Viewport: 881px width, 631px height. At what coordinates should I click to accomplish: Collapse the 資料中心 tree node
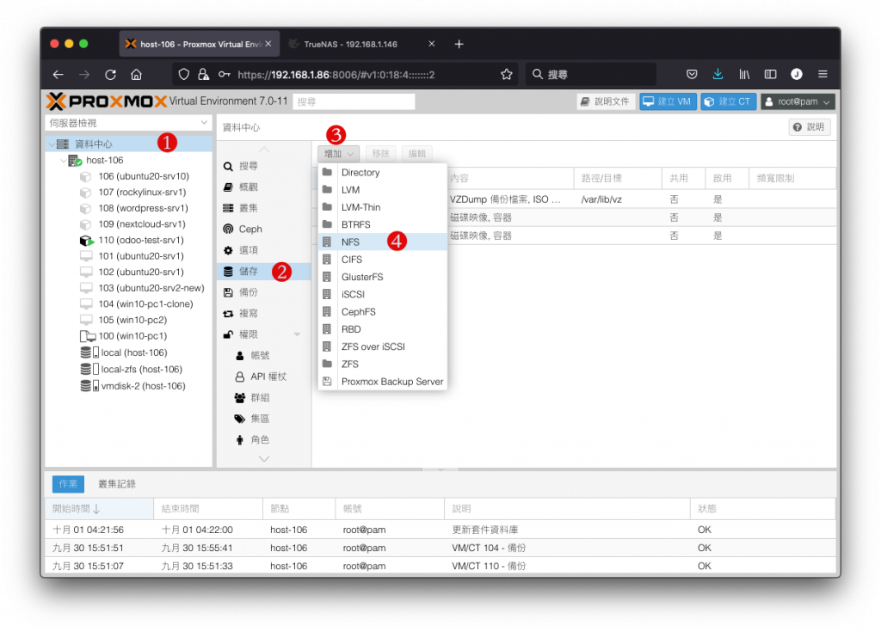[52, 144]
